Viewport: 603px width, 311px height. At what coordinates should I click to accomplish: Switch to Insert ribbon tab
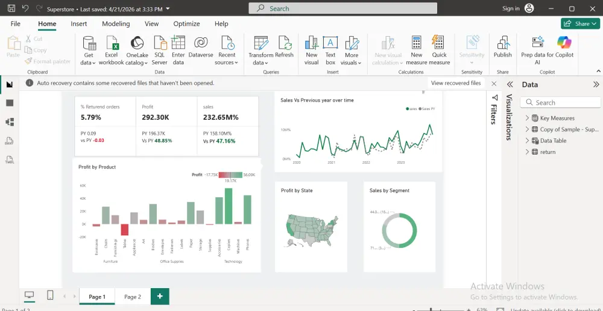[x=79, y=24]
